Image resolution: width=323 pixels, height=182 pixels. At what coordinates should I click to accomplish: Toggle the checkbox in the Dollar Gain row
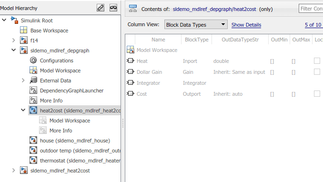point(317,72)
